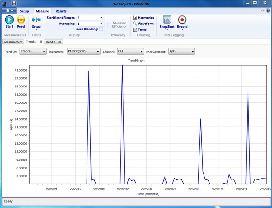This screenshot has height=208, width=272.
Task: Select the Trend 2 tab
Action: point(50,42)
